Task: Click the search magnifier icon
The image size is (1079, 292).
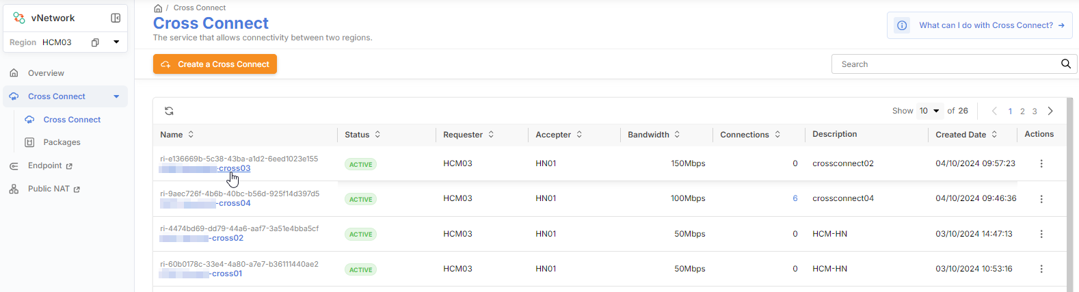Action: tap(1065, 64)
